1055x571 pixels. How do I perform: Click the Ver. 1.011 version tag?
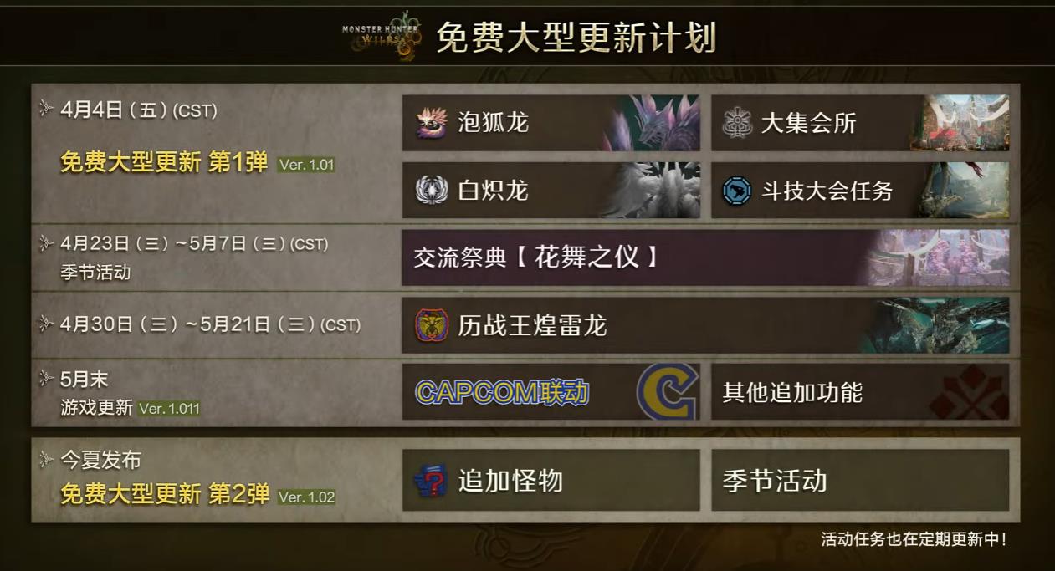click(169, 409)
